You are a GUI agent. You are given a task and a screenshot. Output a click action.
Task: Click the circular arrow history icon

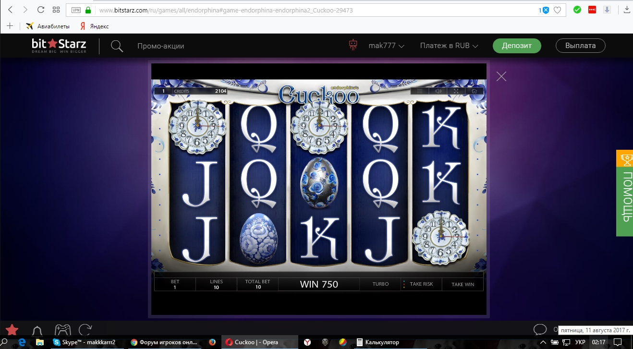[x=85, y=330]
